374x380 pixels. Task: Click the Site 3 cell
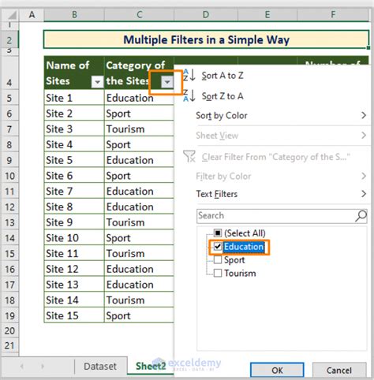pos(74,129)
